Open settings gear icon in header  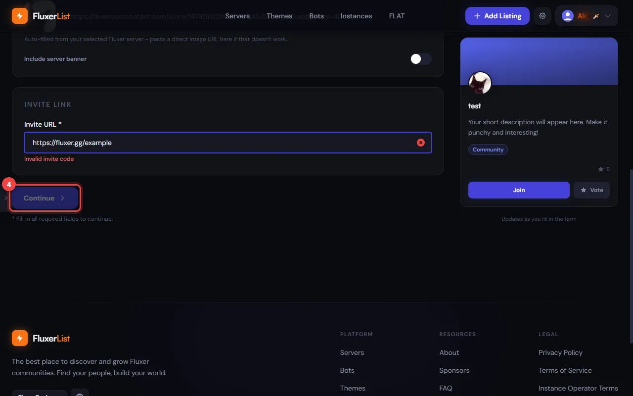543,16
